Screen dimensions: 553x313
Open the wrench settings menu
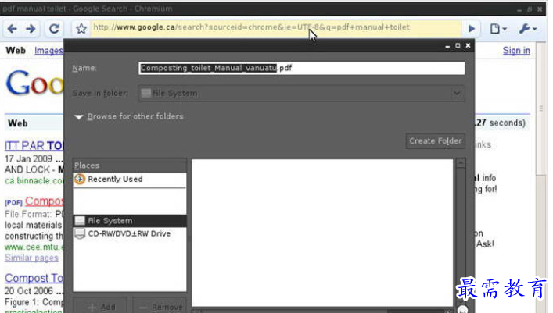(528, 29)
